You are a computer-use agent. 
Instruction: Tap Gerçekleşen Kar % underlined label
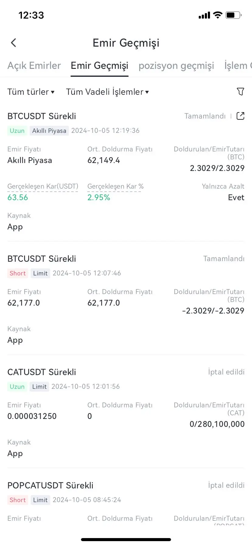(x=115, y=186)
